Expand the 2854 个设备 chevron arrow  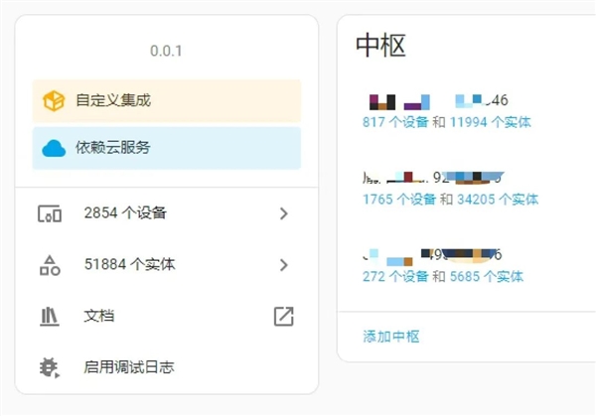(283, 213)
